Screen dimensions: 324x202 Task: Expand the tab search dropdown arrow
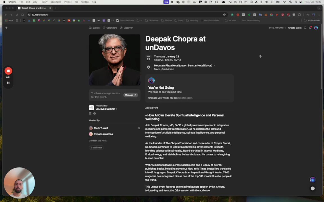tap(319, 8)
